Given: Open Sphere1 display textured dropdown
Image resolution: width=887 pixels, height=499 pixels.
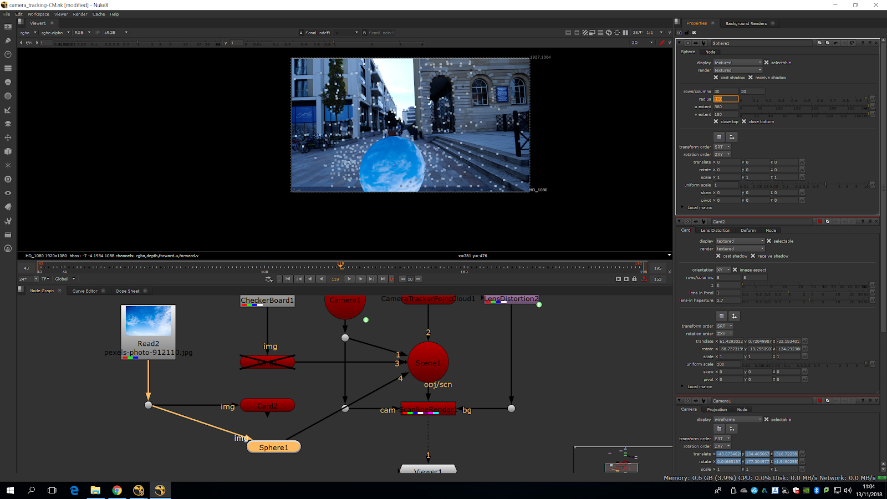Looking at the screenshot, I should [737, 63].
